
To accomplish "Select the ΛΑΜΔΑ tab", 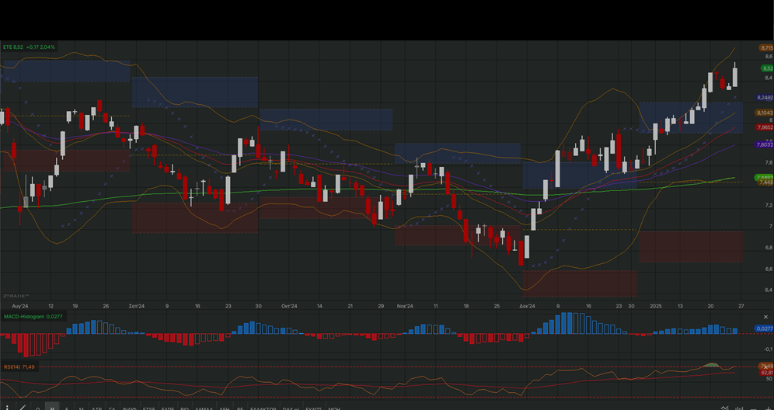I will click(x=204, y=408).
